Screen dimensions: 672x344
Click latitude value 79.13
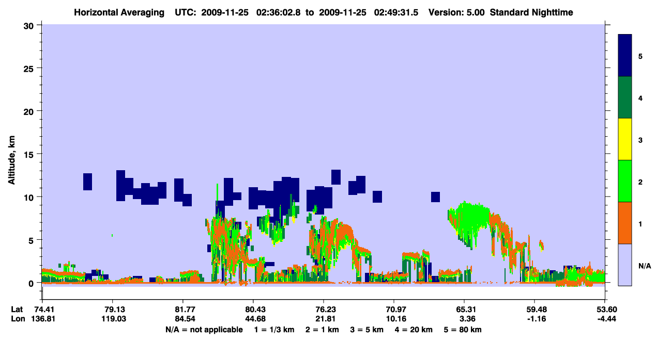click(x=112, y=309)
